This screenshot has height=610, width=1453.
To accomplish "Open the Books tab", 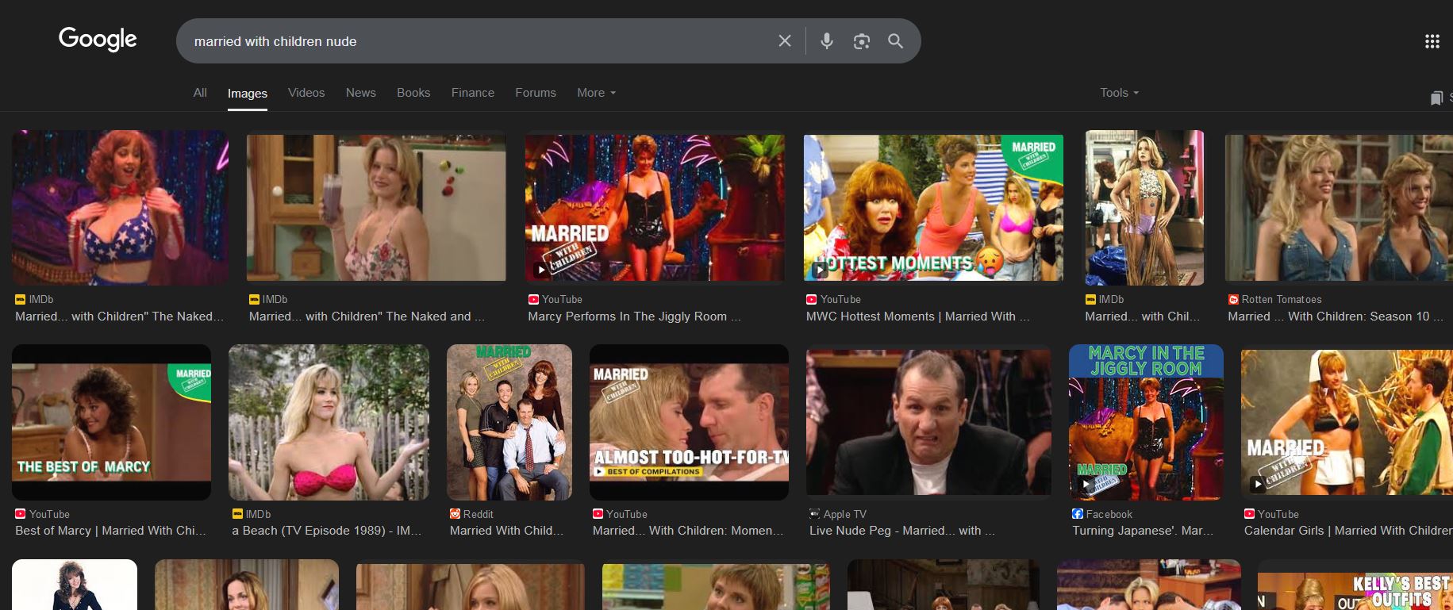I will click(413, 93).
